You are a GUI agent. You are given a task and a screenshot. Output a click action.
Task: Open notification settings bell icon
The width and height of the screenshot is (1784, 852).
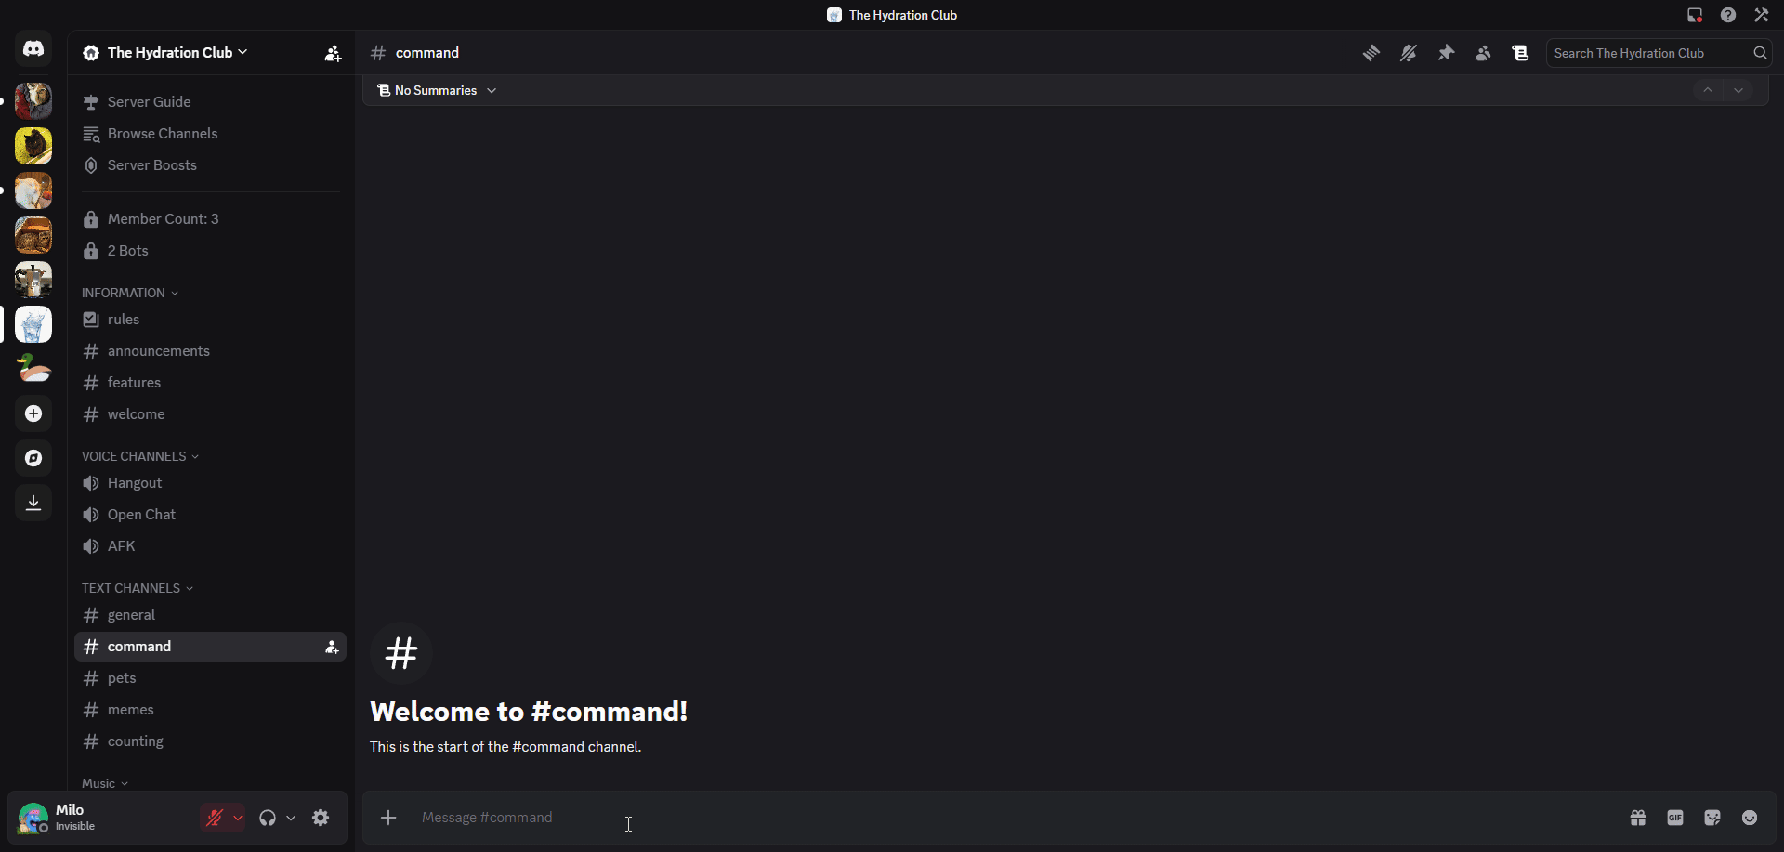click(1409, 53)
